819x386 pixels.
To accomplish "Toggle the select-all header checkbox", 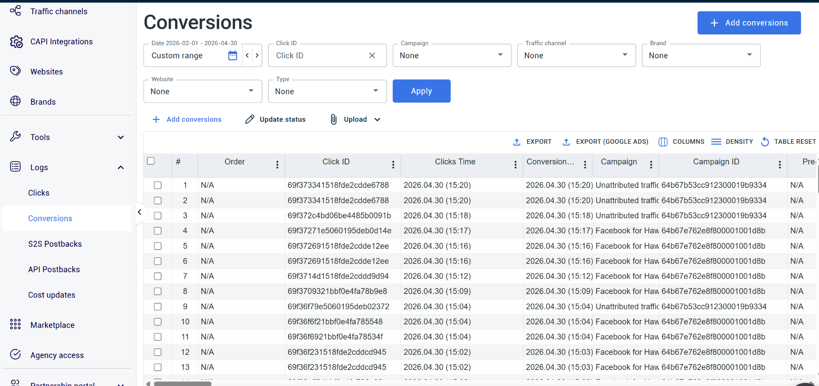I will pyautogui.click(x=151, y=161).
